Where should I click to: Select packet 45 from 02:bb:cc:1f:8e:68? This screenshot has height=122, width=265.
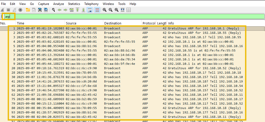coord(132,86)
